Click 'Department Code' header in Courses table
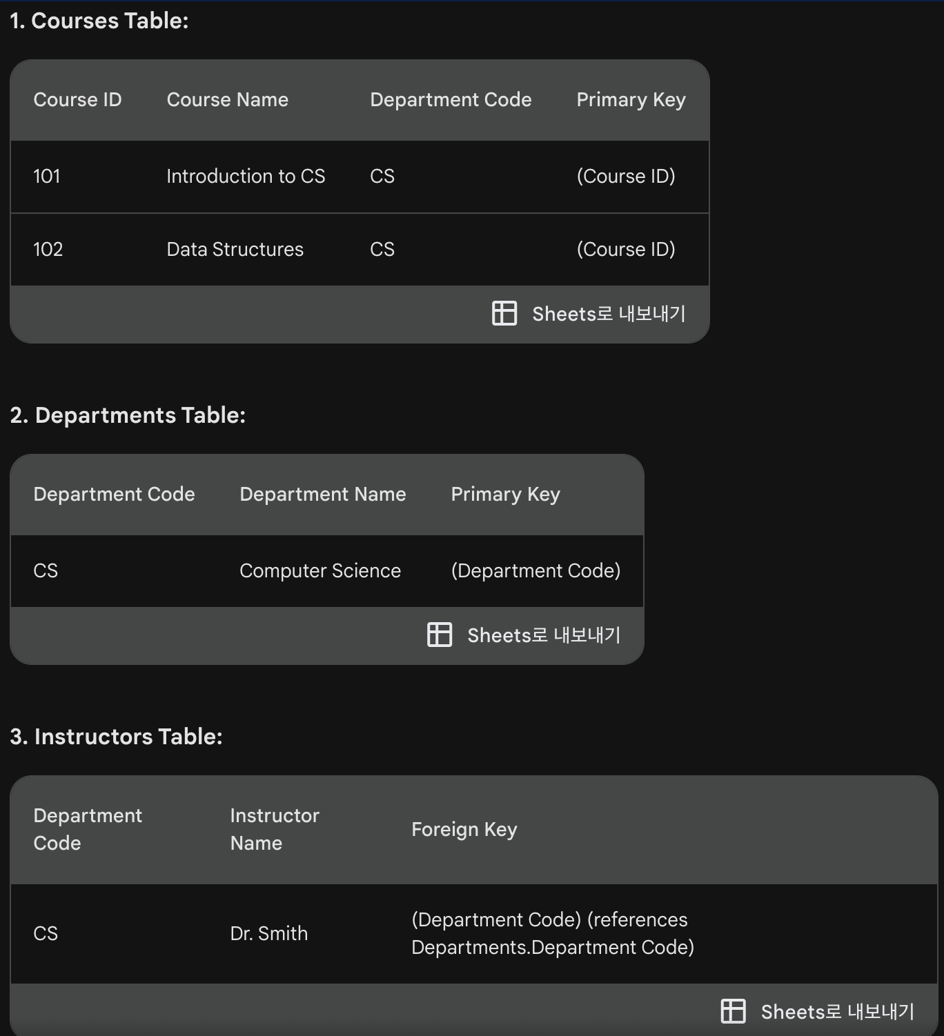944x1036 pixels. click(x=451, y=99)
